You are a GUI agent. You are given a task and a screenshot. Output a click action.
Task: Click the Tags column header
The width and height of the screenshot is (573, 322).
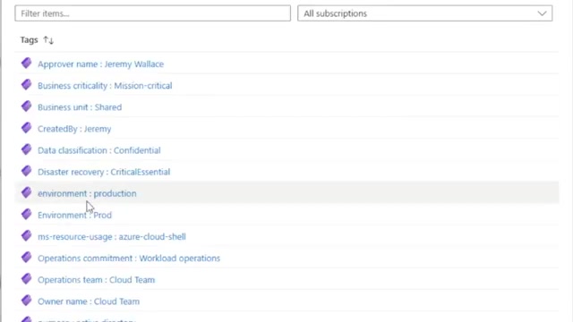coord(30,39)
